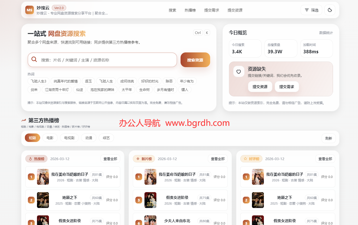Toggle dark mode moon icon
Screen dimensions: 358x225
tap(330, 10)
